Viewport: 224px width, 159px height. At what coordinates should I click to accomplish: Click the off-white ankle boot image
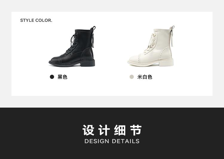click(x=151, y=46)
